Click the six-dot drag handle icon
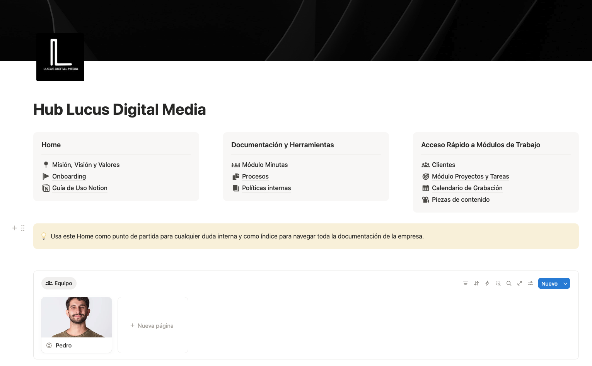The height and width of the screenshot is (366, 592). (x=23, y=228)
